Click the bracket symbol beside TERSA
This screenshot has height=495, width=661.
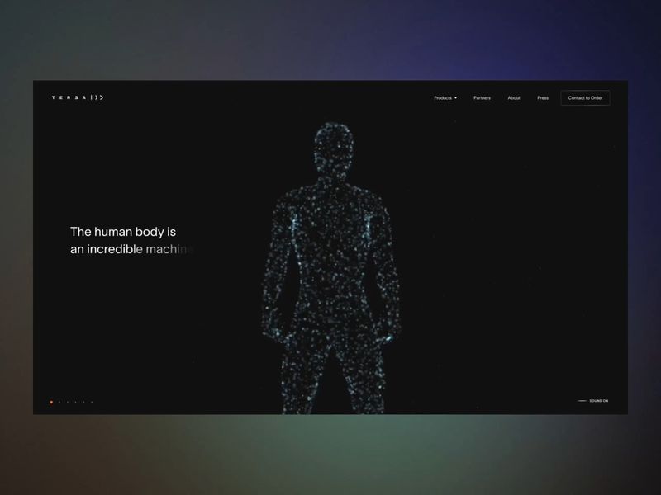click(97, 97)
